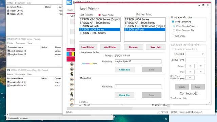Click Save in Morning Print section

coord(152,95)
